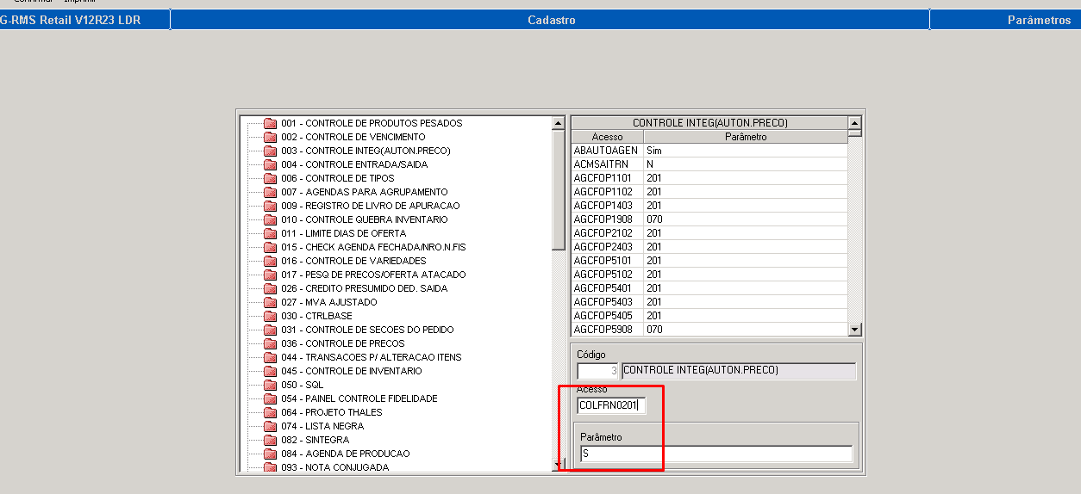This screenshot has width=1081, height=494.
Task: Select the AGCFOP1101 row
Action: (709, 178)
